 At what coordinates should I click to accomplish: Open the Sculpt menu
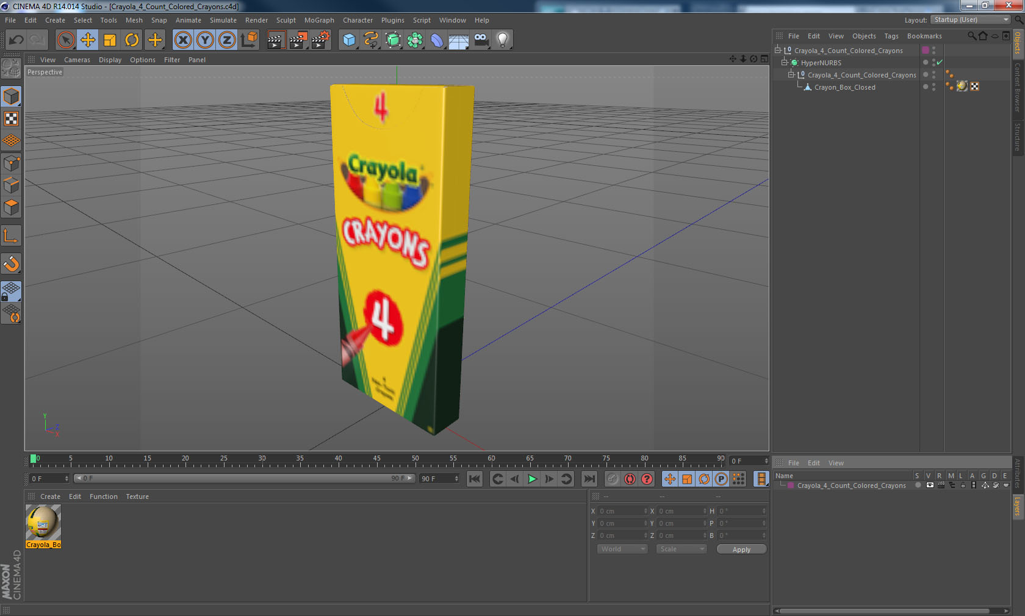(286, 20)
